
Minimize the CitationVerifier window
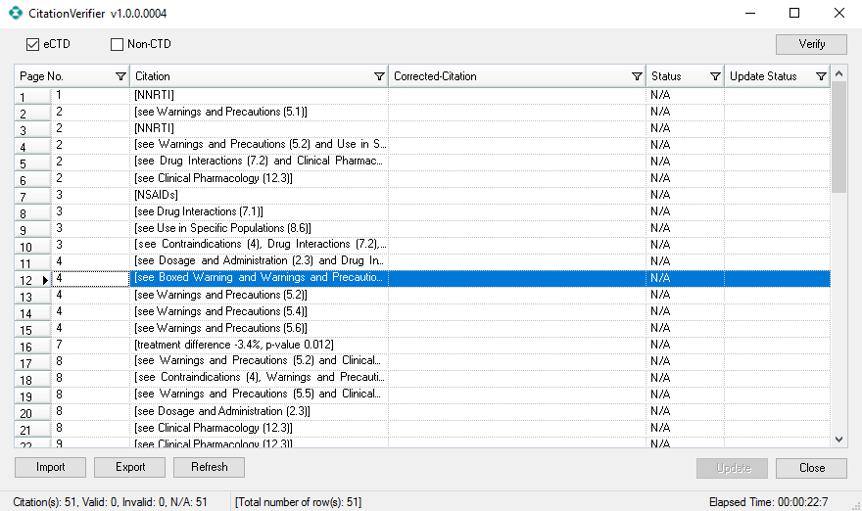tap(750, 13)
